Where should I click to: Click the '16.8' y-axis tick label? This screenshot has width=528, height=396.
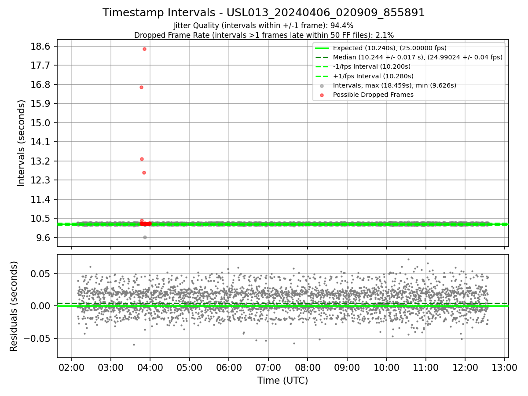[41, 84]
